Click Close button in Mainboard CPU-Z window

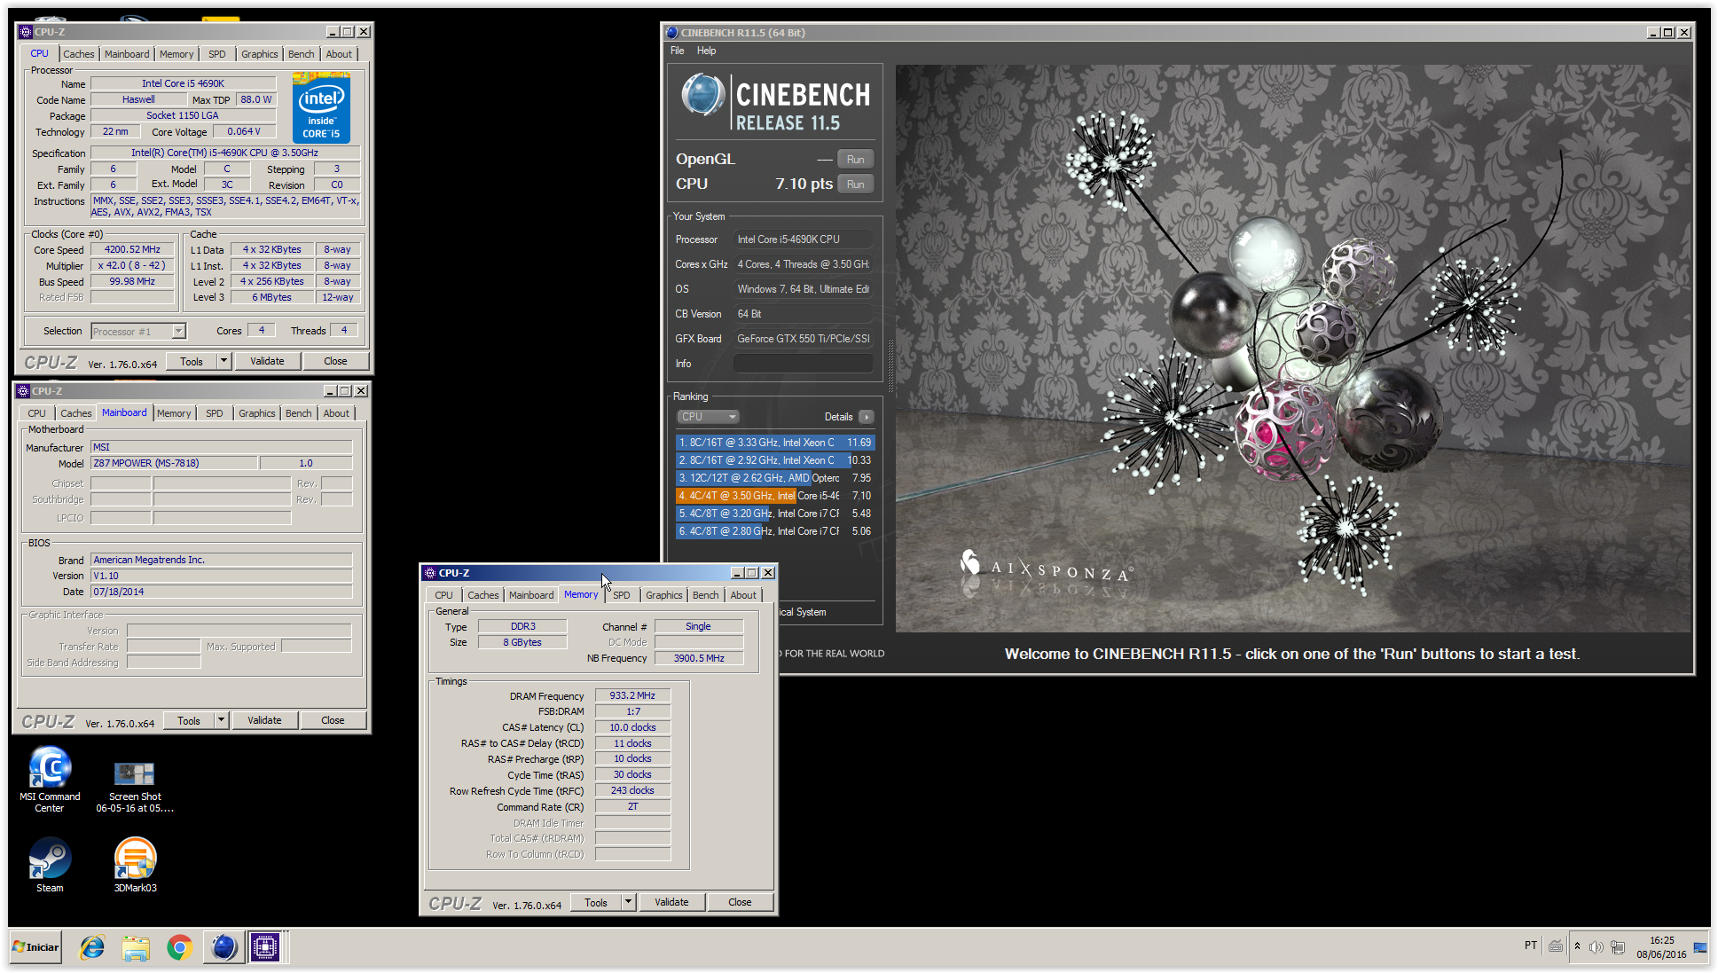[333, 720]
